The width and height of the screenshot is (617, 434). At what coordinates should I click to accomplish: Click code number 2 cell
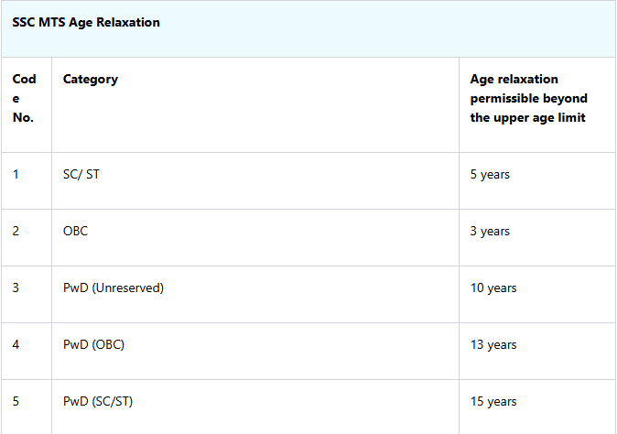[16, 231]
